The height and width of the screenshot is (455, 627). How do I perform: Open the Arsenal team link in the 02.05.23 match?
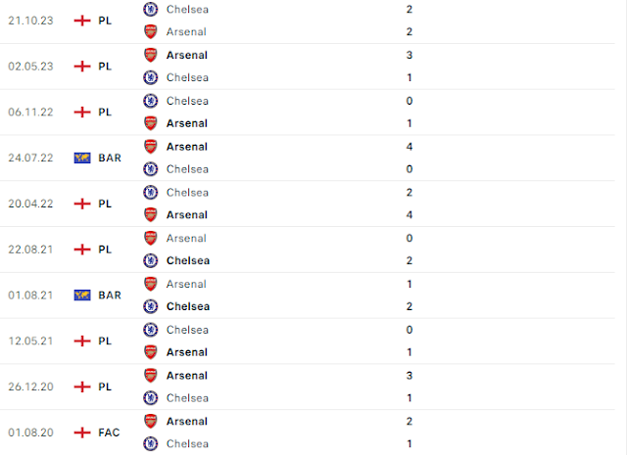(x=187, y=55)
